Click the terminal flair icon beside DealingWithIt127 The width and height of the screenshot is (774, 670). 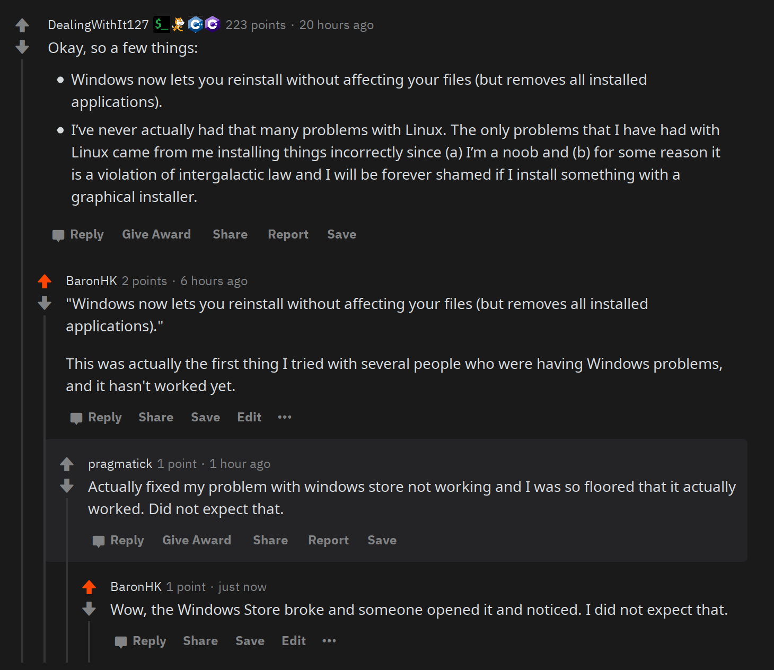[161, 24]
